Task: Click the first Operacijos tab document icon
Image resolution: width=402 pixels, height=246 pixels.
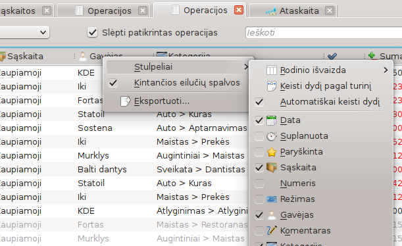Action: (x=79, y=11)
